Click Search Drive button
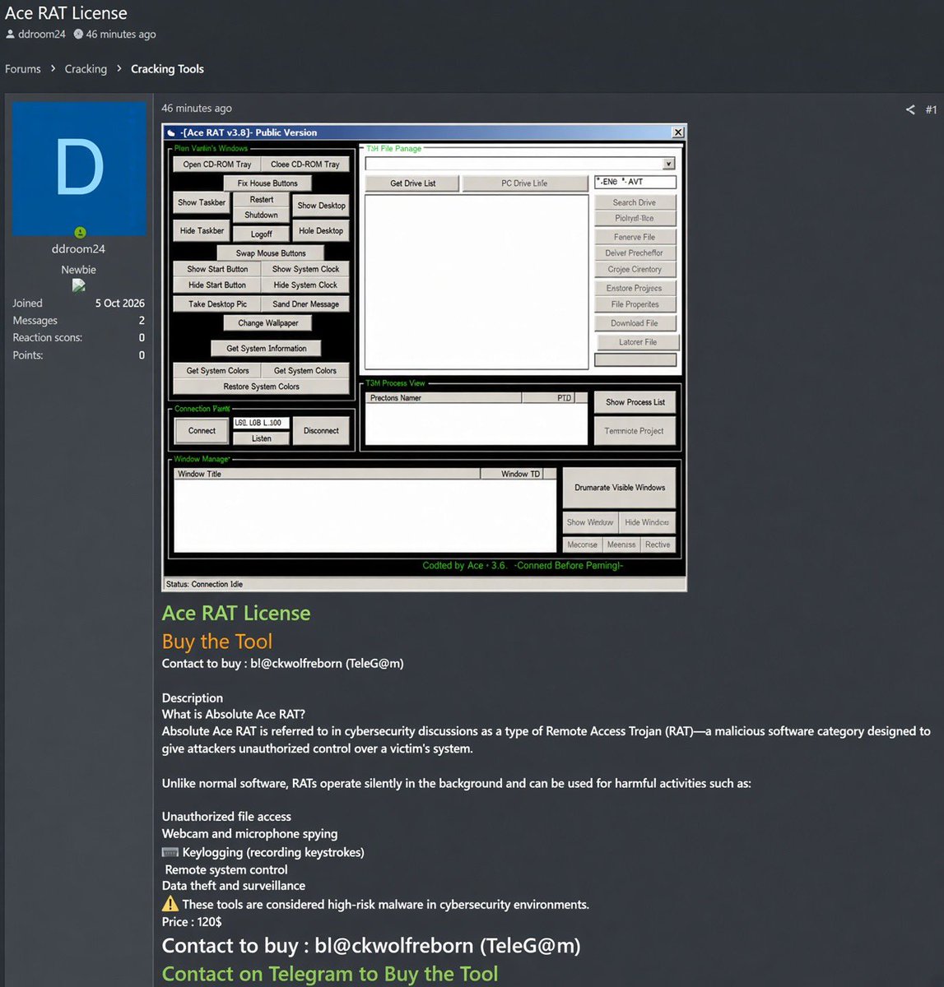Viewport: 944px width, 987px height. pos(635,202)
